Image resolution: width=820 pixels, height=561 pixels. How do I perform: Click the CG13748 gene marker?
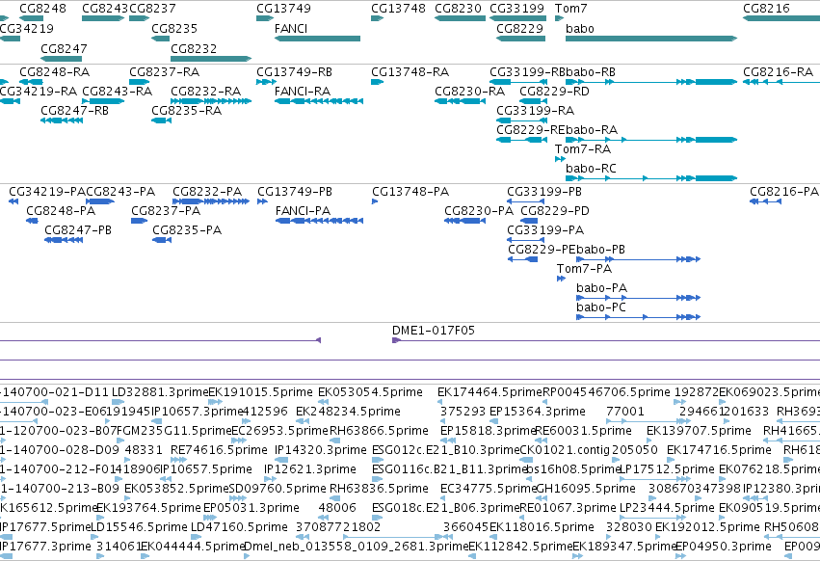click(377, 18)
